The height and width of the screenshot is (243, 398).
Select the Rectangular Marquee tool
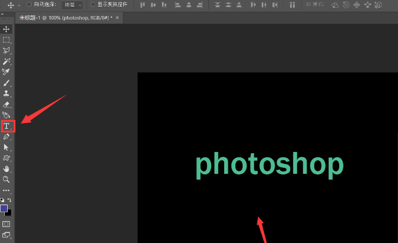[x=6, y=40]
